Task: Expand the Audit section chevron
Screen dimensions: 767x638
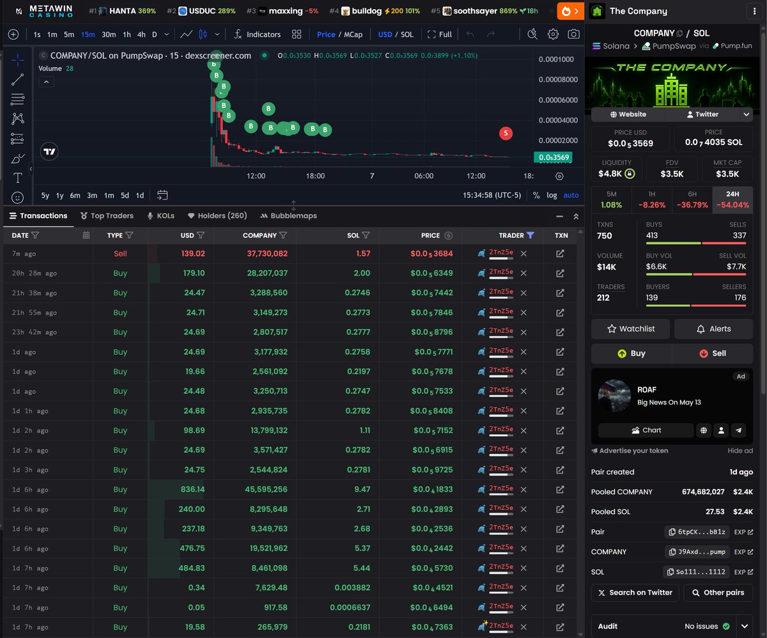Action: (745, 626)
